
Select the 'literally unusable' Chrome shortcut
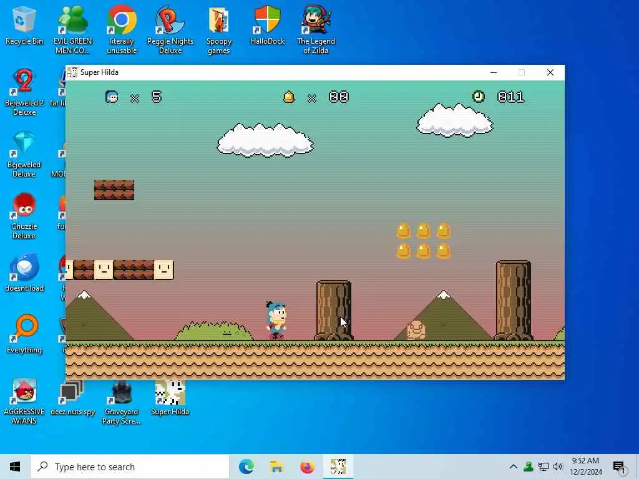[122, 31]
